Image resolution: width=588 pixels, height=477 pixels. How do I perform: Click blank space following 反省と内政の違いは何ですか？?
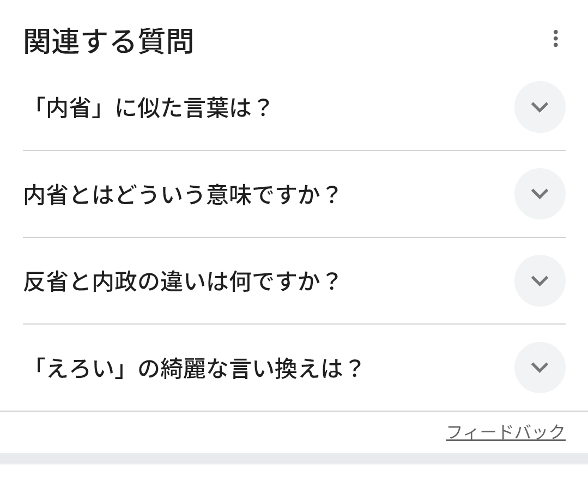tap(425, 282)
